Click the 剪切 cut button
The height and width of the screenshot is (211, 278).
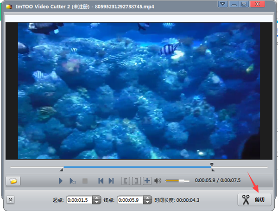(x=254, y=199)
